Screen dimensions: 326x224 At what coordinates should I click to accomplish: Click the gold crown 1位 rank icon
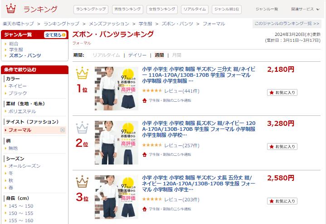point(82,73)
